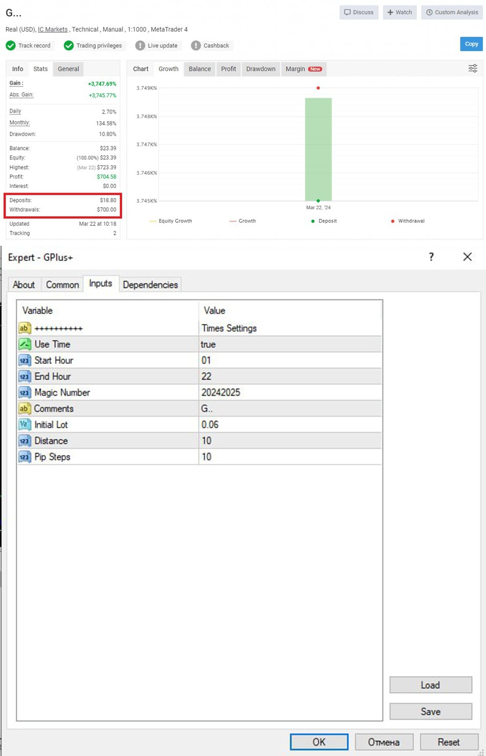486x756 pixels.
Task: Select the Balance chart tab
Action: point(200,69)
